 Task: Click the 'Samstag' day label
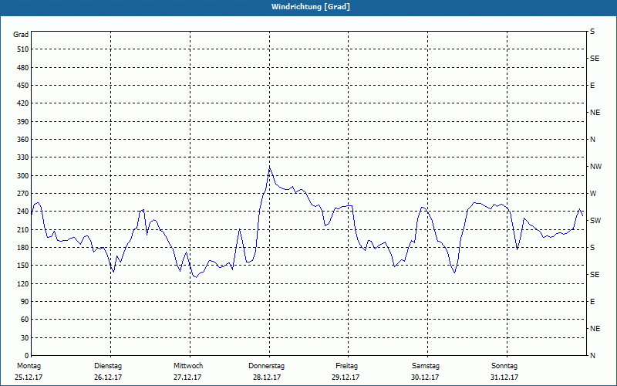click(426, 366)
